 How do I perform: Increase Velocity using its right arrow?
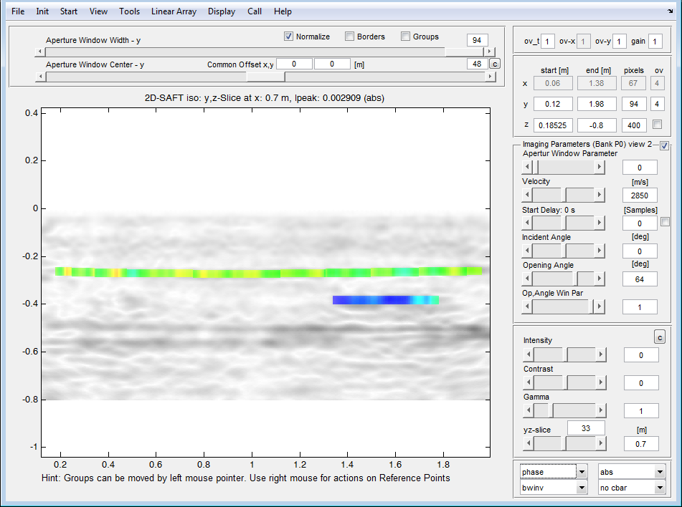coord(600,195)
